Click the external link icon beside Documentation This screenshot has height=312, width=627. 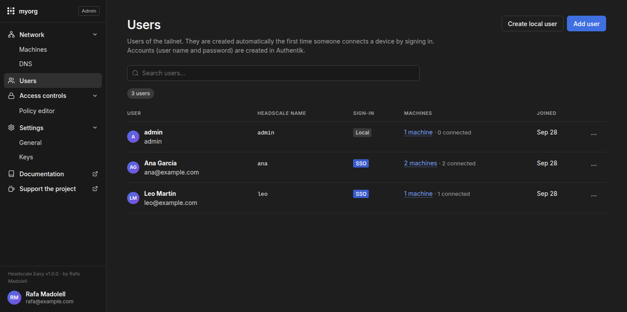[x=95, y=174]
